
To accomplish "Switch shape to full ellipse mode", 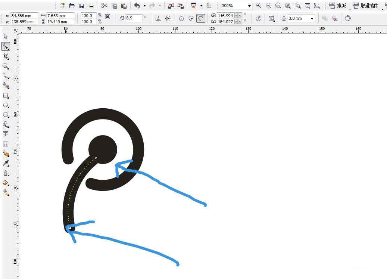I will pos(181,18).
